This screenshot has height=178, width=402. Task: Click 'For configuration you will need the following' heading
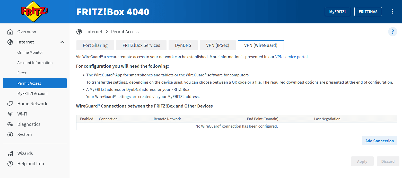tap(123, 66)
